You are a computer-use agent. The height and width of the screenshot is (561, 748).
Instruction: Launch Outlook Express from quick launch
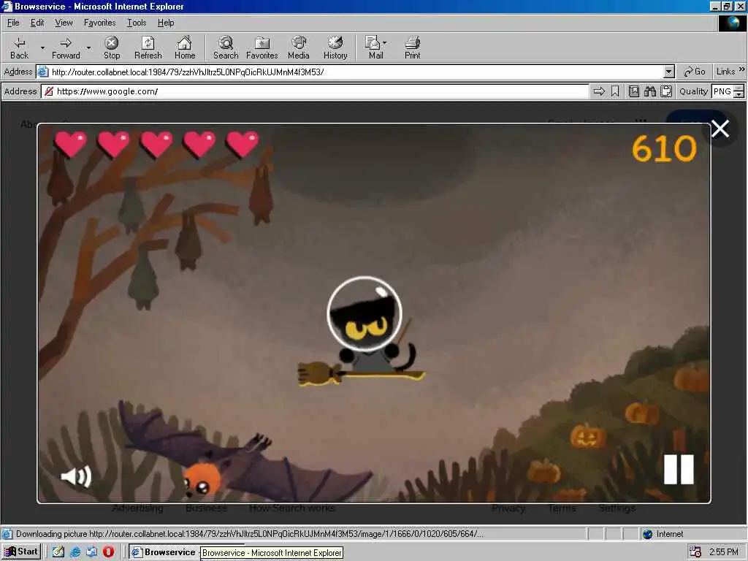(x=91, y=552)
